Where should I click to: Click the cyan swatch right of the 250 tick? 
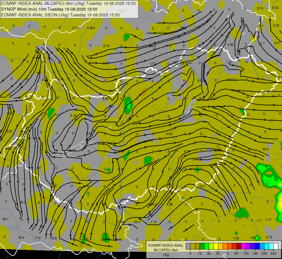(267, 246)
